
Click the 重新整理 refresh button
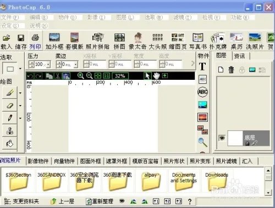tap(100, 201)
